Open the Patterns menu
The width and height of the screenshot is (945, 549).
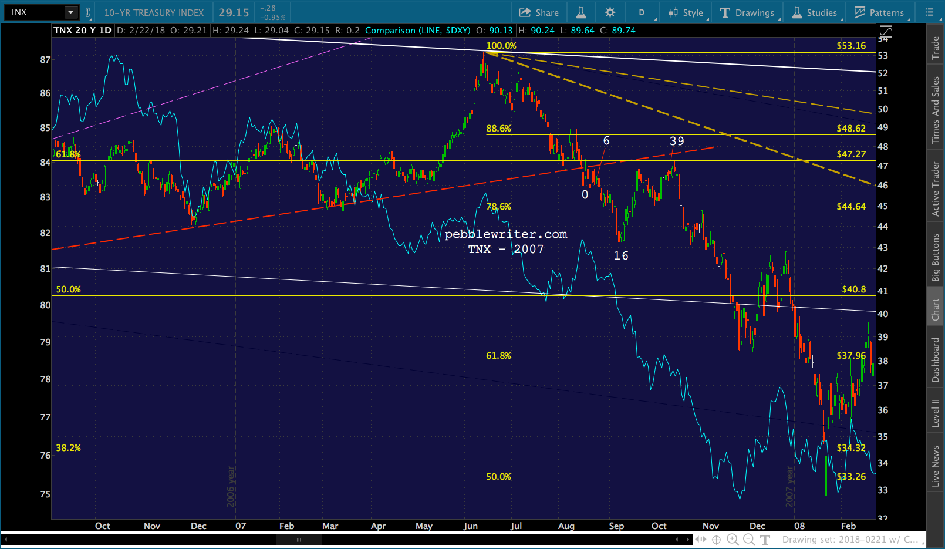click(x=879, y=12)
